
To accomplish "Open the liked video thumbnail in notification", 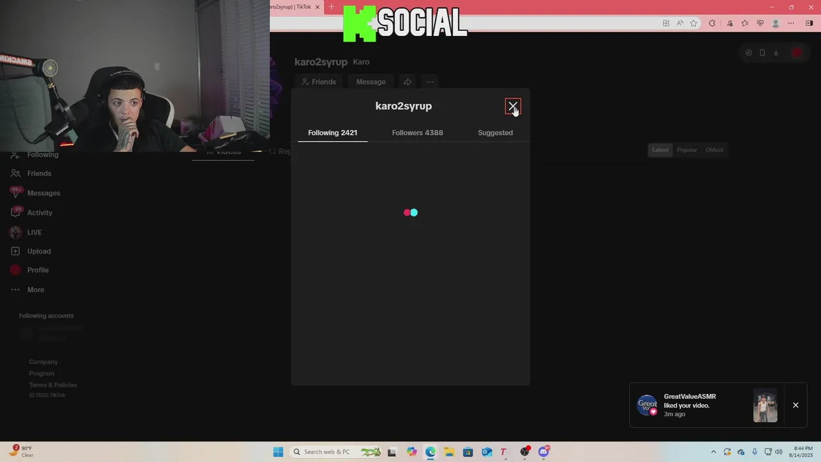I will click(x=765, y=406).
